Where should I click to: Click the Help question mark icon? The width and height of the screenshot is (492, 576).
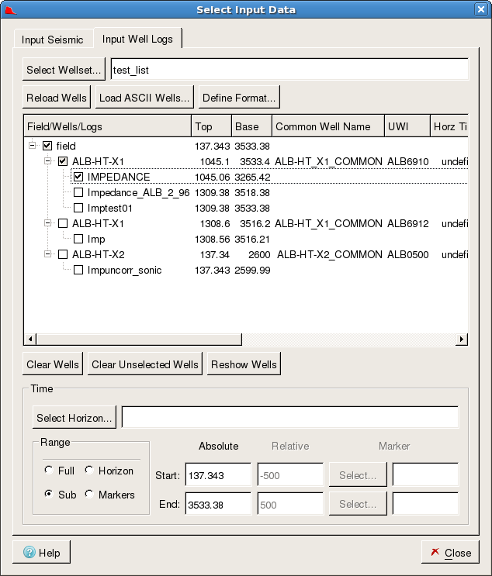[x=29, y=552]
